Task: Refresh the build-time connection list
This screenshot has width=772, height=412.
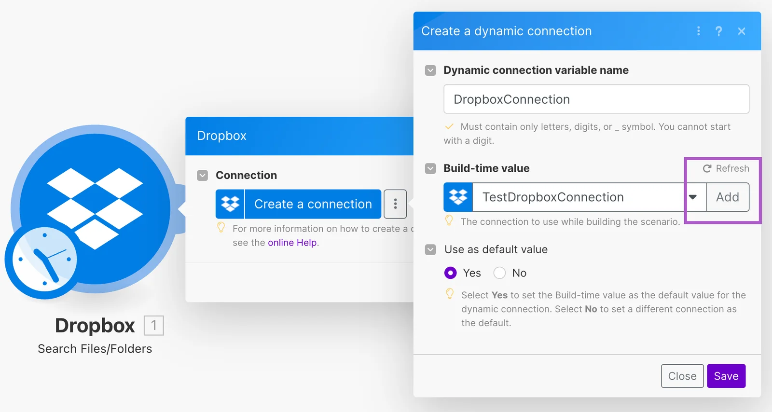Action: point(726,168)
